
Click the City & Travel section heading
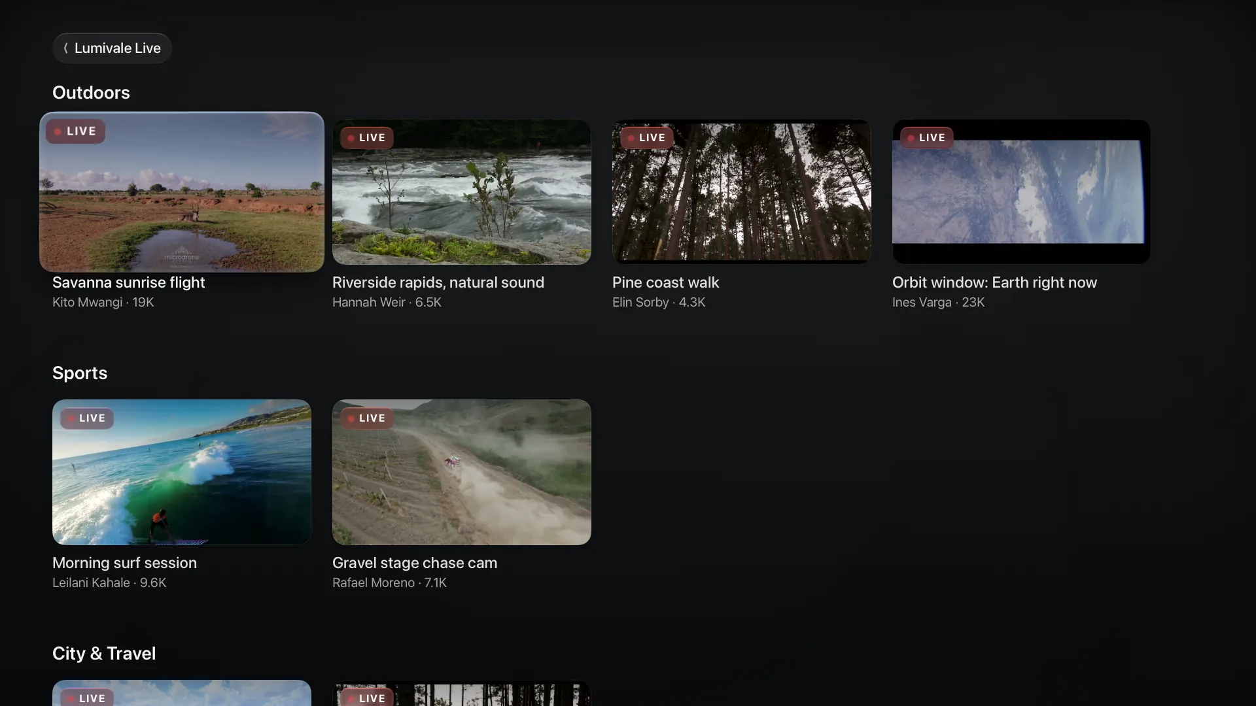pos(104,654)
